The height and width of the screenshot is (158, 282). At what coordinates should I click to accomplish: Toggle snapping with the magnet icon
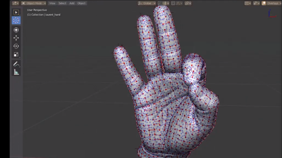point(160,3)
